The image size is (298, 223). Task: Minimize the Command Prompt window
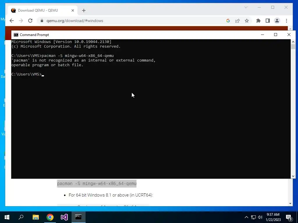[262, 35]
